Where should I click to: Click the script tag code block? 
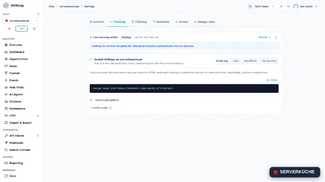pyautogui.click(x=184, y=88)
